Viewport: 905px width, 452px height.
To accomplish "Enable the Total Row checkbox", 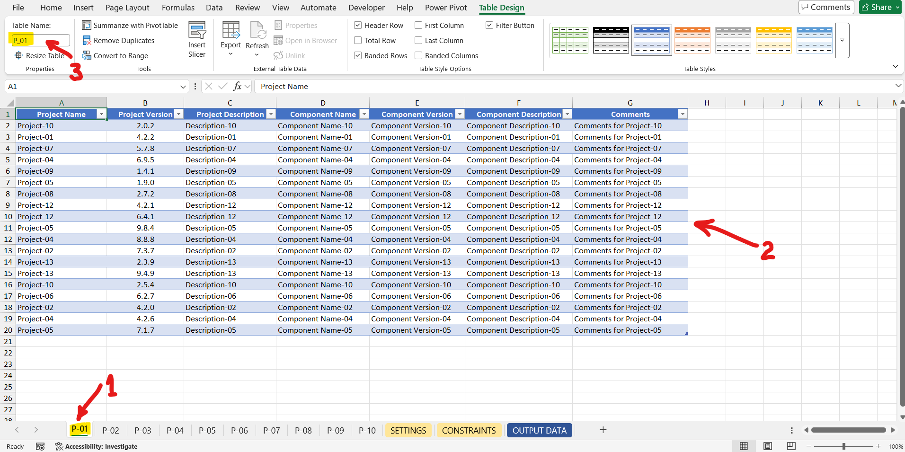I will pos(358,40).
